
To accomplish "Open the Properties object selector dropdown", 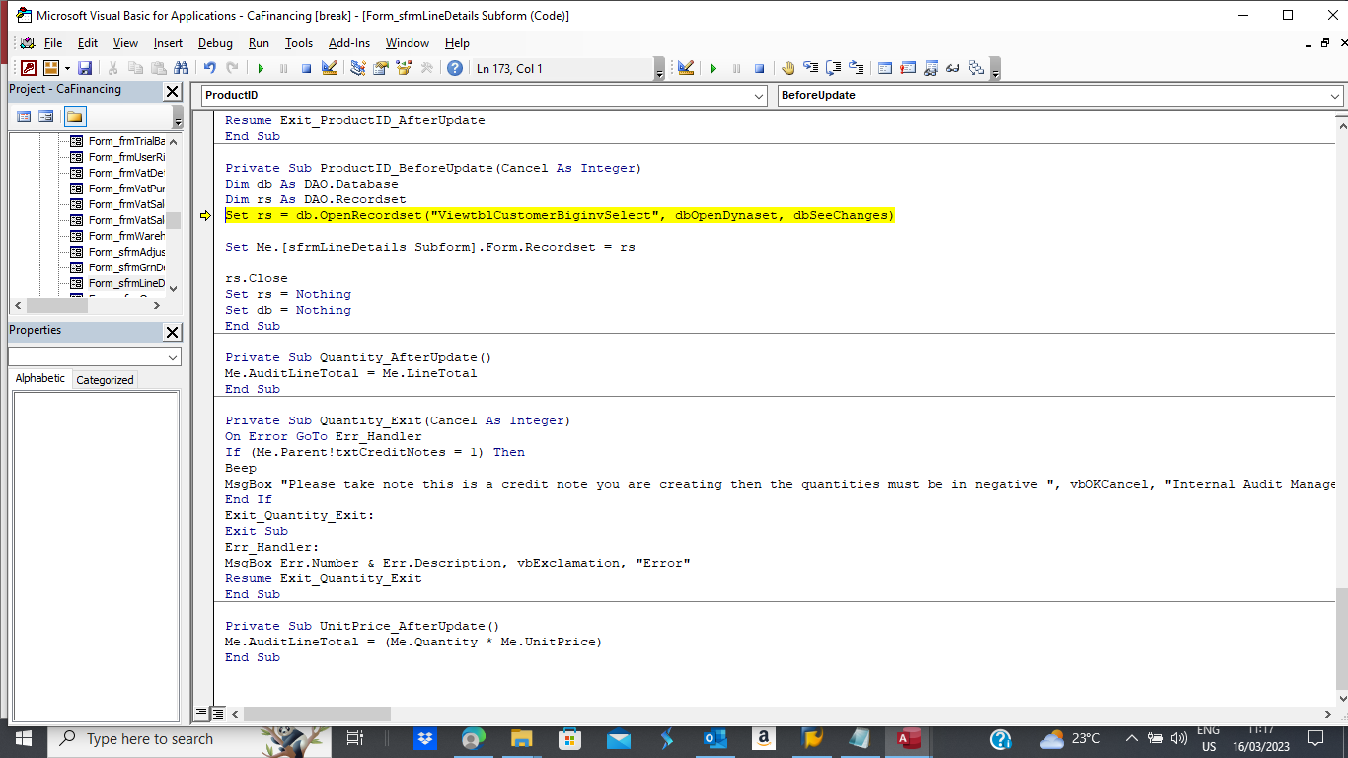I will [x=173, y=357].
